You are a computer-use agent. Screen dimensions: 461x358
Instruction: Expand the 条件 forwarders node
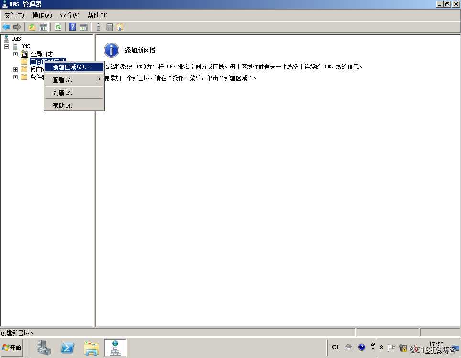tap(16, 77)
